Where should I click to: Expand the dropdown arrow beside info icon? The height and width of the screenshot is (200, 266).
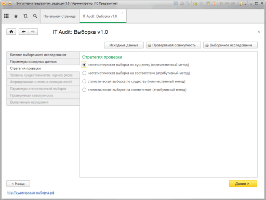click(x=245, y=4)
